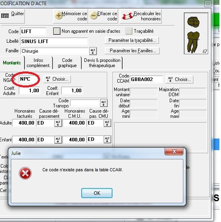This screenshot has height=222, width=221.
Task: Open Adulte Cause dép. CMU dropdown arrow
Action: tap(107, 123)
